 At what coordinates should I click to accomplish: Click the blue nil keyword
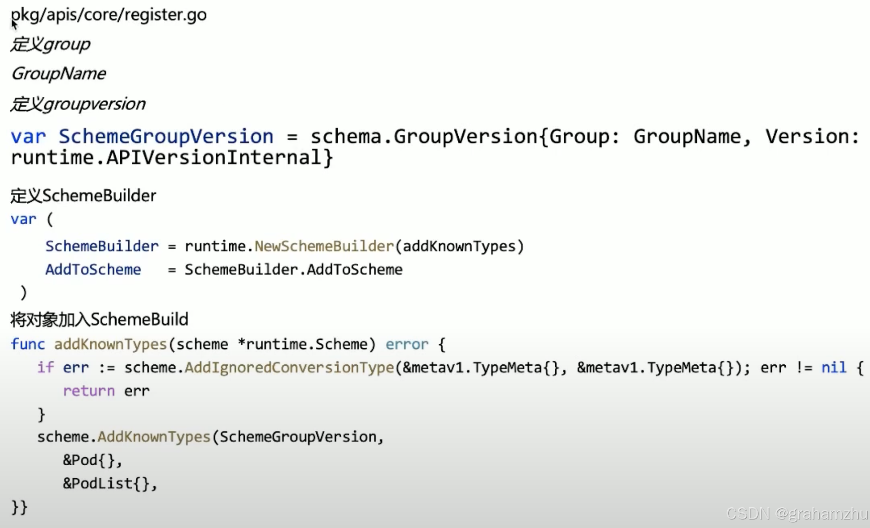click(834, 368)
